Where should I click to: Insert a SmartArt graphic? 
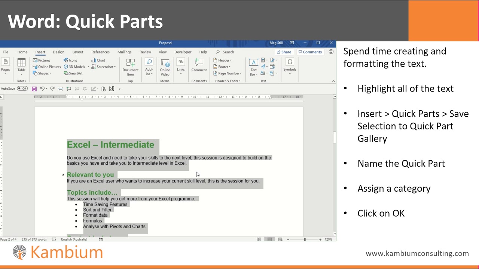[73, 73]
